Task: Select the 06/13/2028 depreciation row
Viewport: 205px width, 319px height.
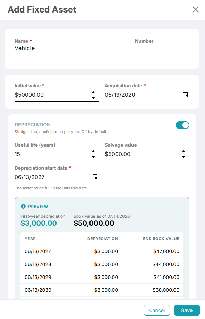Action: 102,264
